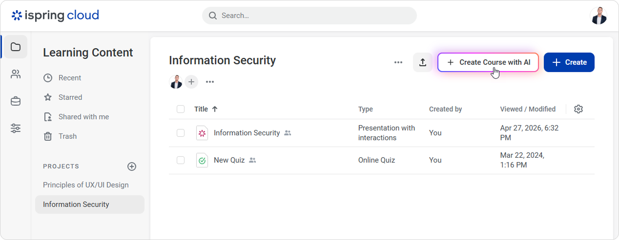
Task: Tick the New Quiz row checkbox
Action: coord(181,160)
